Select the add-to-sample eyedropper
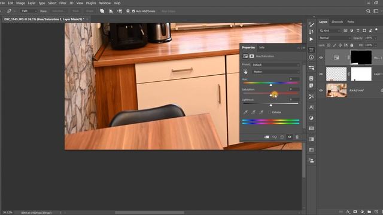This screenshot has width=383, height=215. tap(253, 112)
